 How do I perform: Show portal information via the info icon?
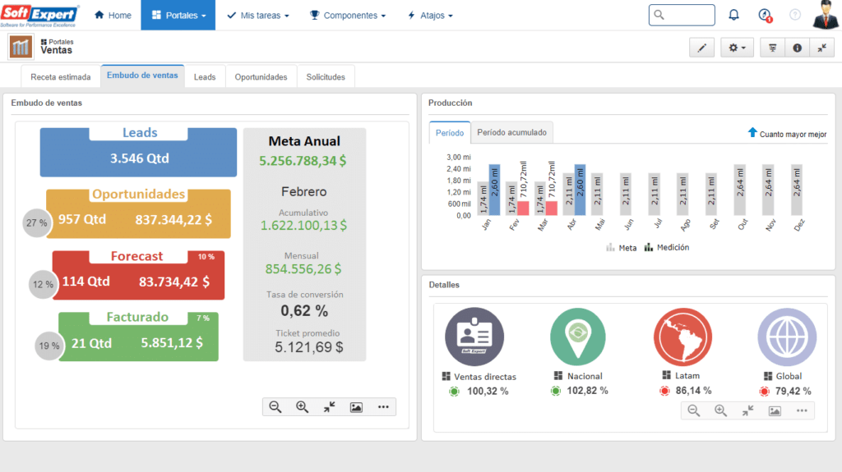797,48
